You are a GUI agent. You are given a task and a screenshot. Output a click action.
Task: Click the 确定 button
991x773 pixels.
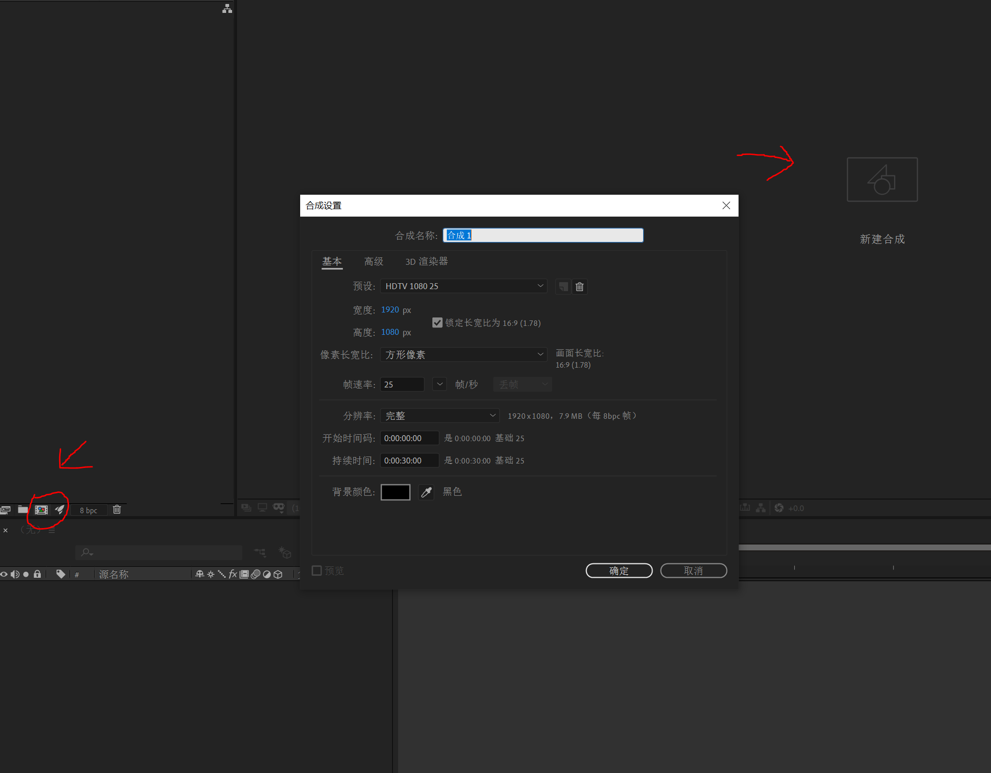tap(619, 571)
